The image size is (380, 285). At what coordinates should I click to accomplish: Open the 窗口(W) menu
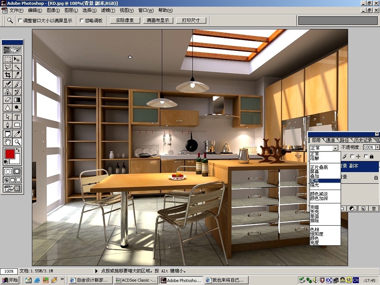point(146,10)
